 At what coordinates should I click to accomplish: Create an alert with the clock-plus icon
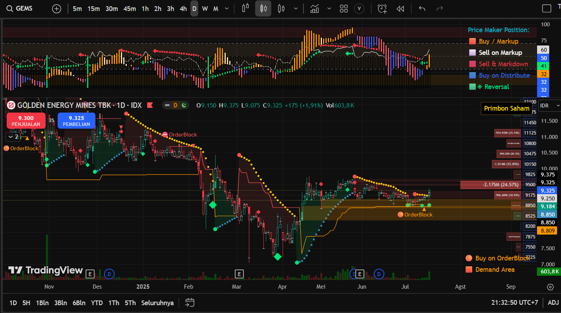pos(382,9)
